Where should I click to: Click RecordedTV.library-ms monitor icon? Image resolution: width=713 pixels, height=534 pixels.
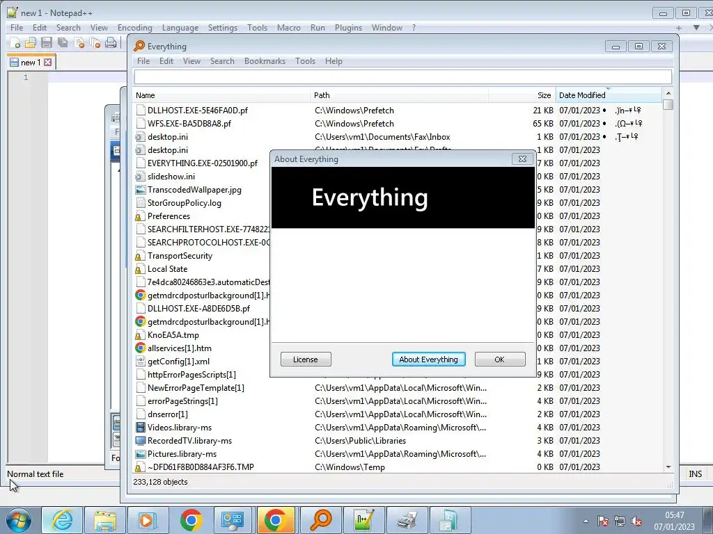141,440
